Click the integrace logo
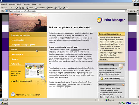Viewport: 139px width, 105px height. 17,14
